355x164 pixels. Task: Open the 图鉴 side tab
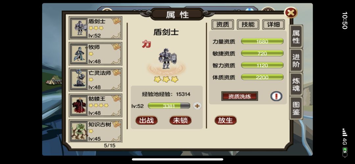tap(296, 108)
